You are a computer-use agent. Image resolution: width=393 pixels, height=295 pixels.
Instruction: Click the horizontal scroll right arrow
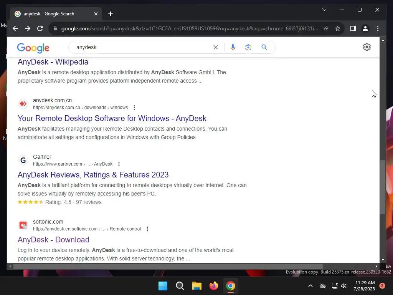point(376,267)
